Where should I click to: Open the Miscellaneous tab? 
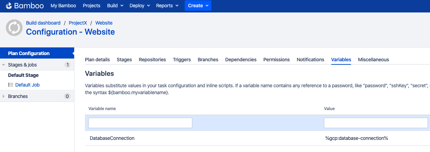[374, 60]
